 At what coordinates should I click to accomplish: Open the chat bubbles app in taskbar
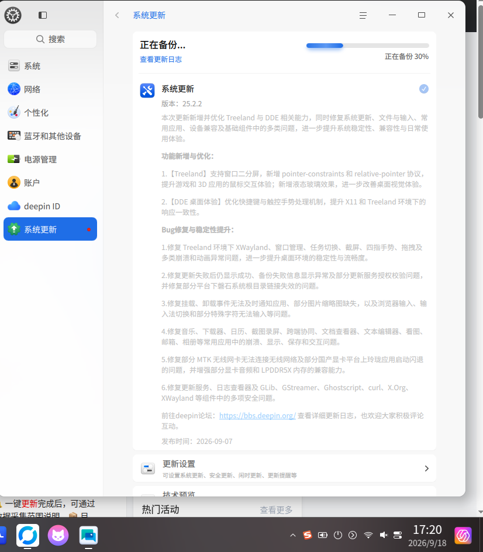pyautogui.click(x=88, y=536)
